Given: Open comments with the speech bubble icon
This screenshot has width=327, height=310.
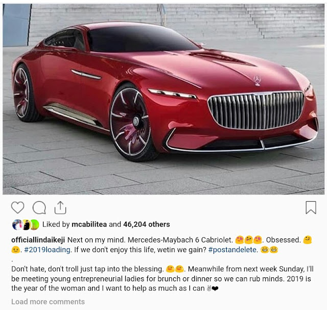Looking at the screenshot, I should point(39,208).
